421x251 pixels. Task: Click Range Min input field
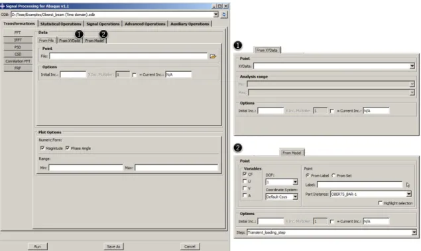(x=86, y=168)
